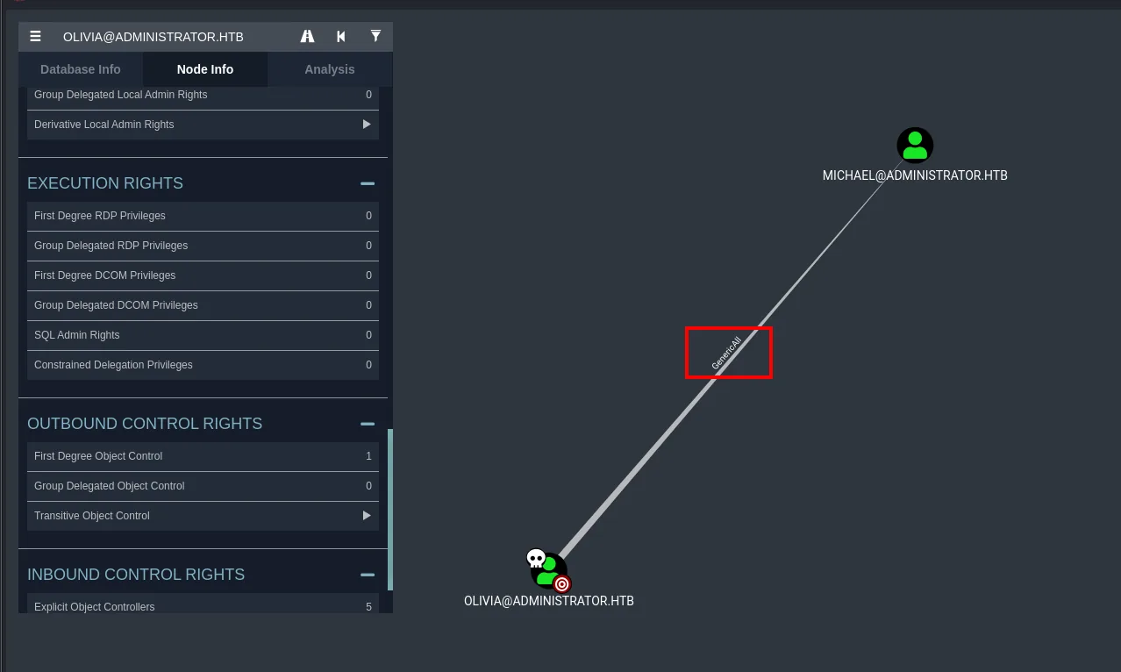1121x672 pixels.
Task: Open the hamburger menu in search bar
Action: tap(35, 37)
